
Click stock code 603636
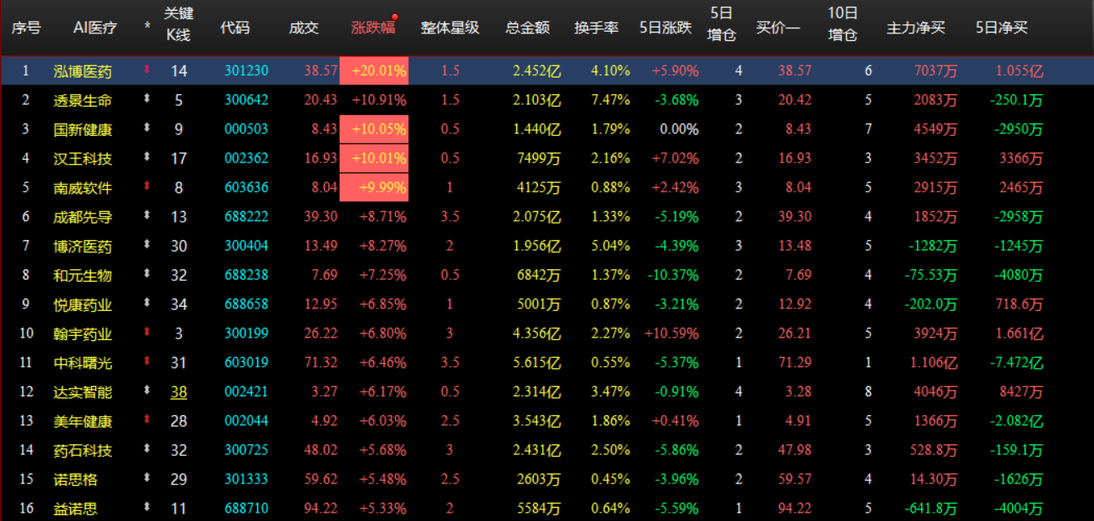pyautogui.click(x=246, y=188)
